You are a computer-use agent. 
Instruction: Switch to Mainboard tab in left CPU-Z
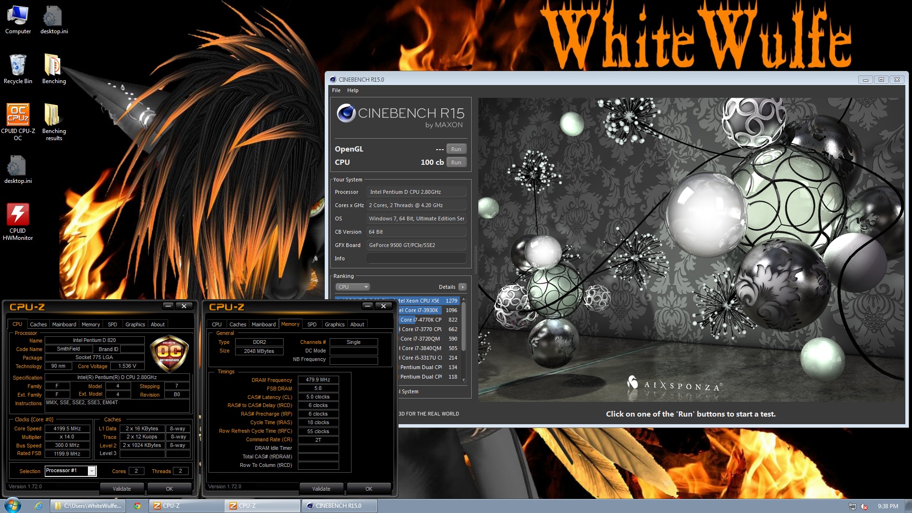click(x=64, y=324)
